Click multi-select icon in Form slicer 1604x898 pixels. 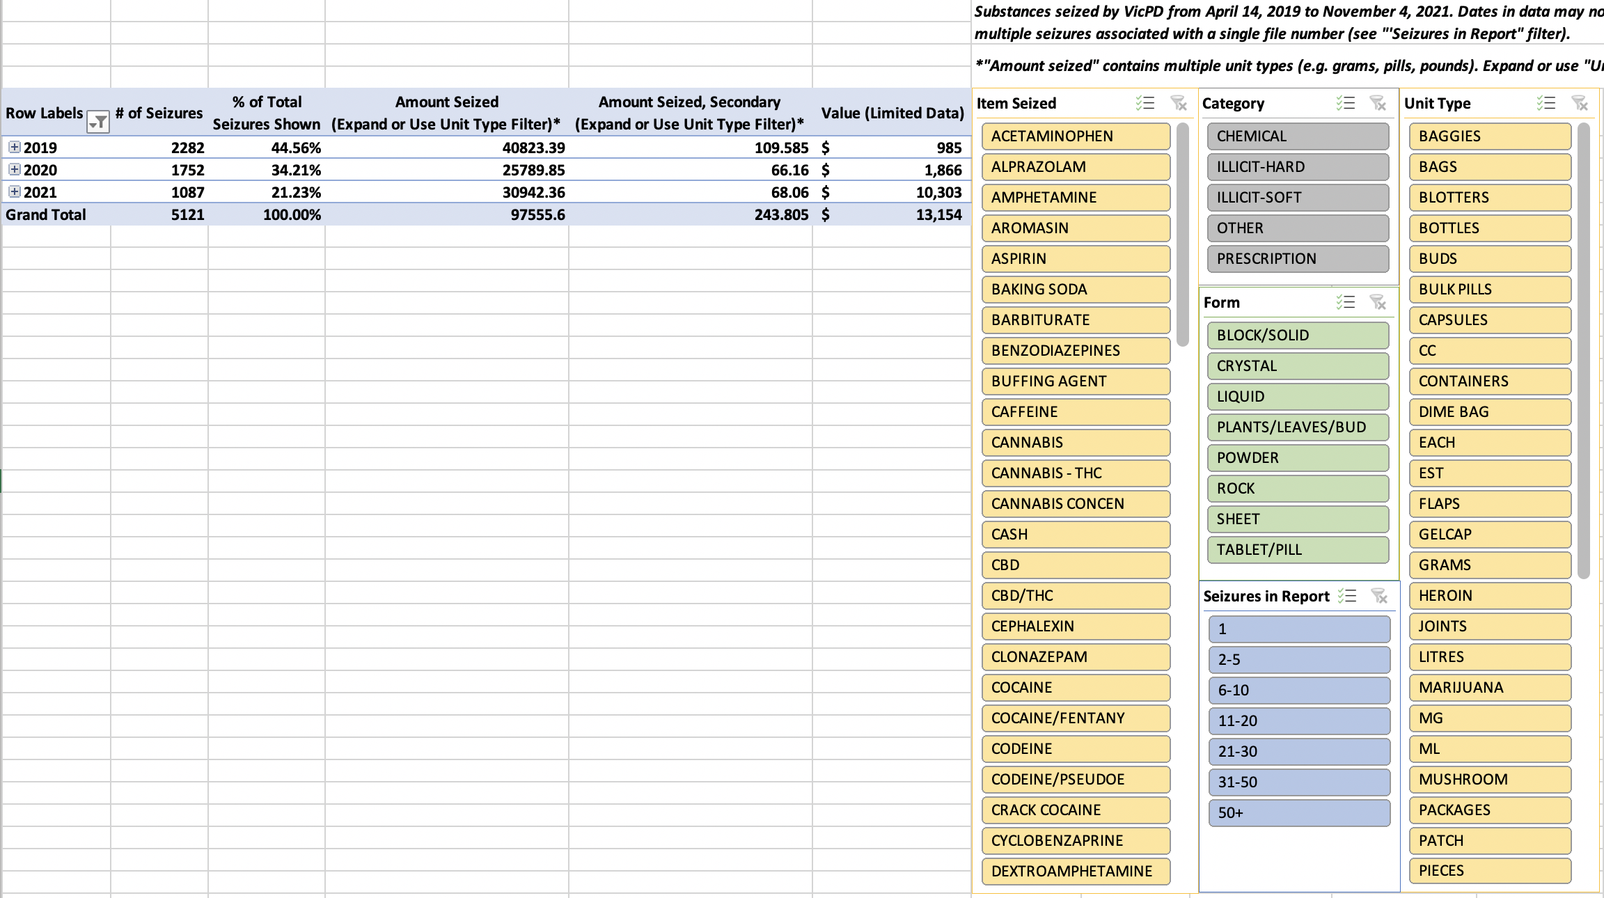point(1345,302)
